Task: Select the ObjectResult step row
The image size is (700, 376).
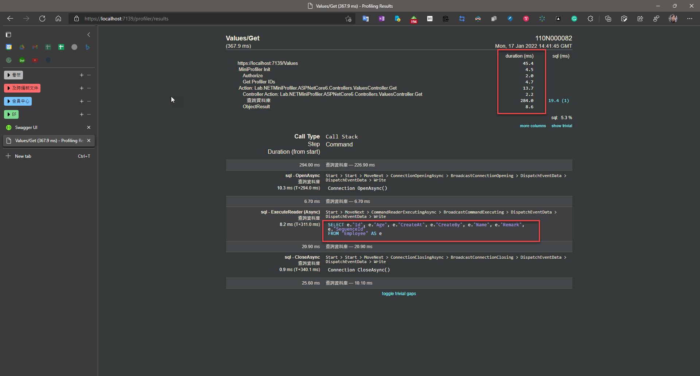Action: (256, 107)
